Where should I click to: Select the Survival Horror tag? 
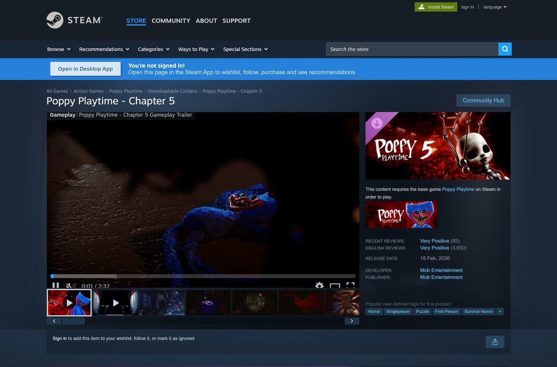(x=479, y=311)
